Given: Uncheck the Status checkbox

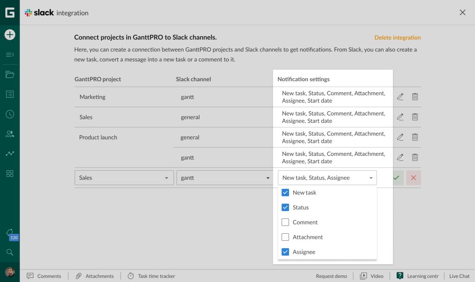Looking at the screenshot, I should pos(285,207).
